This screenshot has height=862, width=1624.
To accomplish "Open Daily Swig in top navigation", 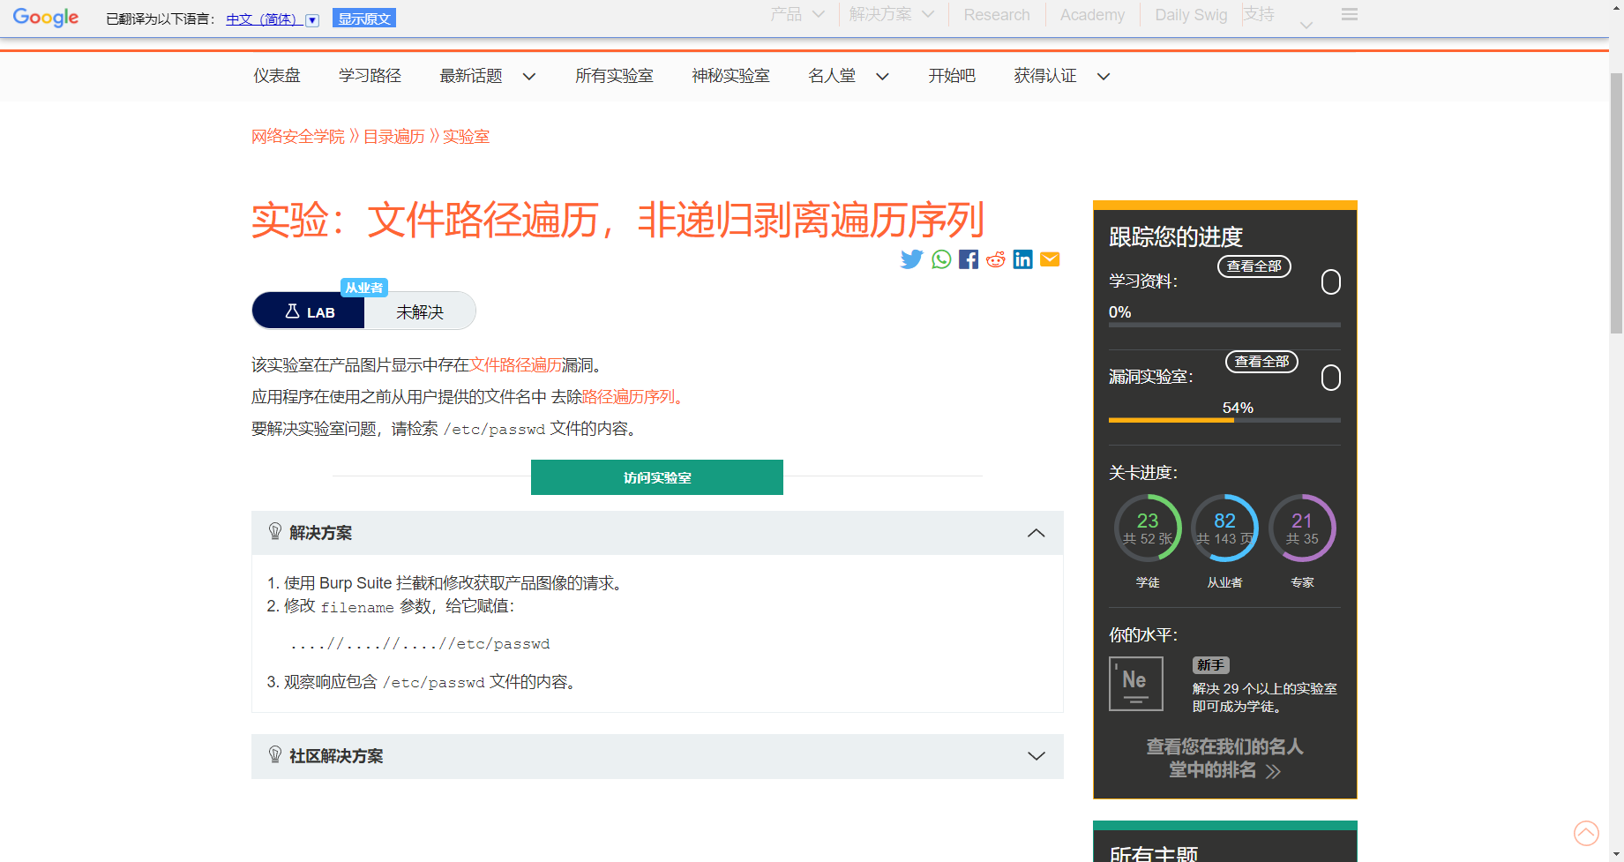I will click(1191, 15).
